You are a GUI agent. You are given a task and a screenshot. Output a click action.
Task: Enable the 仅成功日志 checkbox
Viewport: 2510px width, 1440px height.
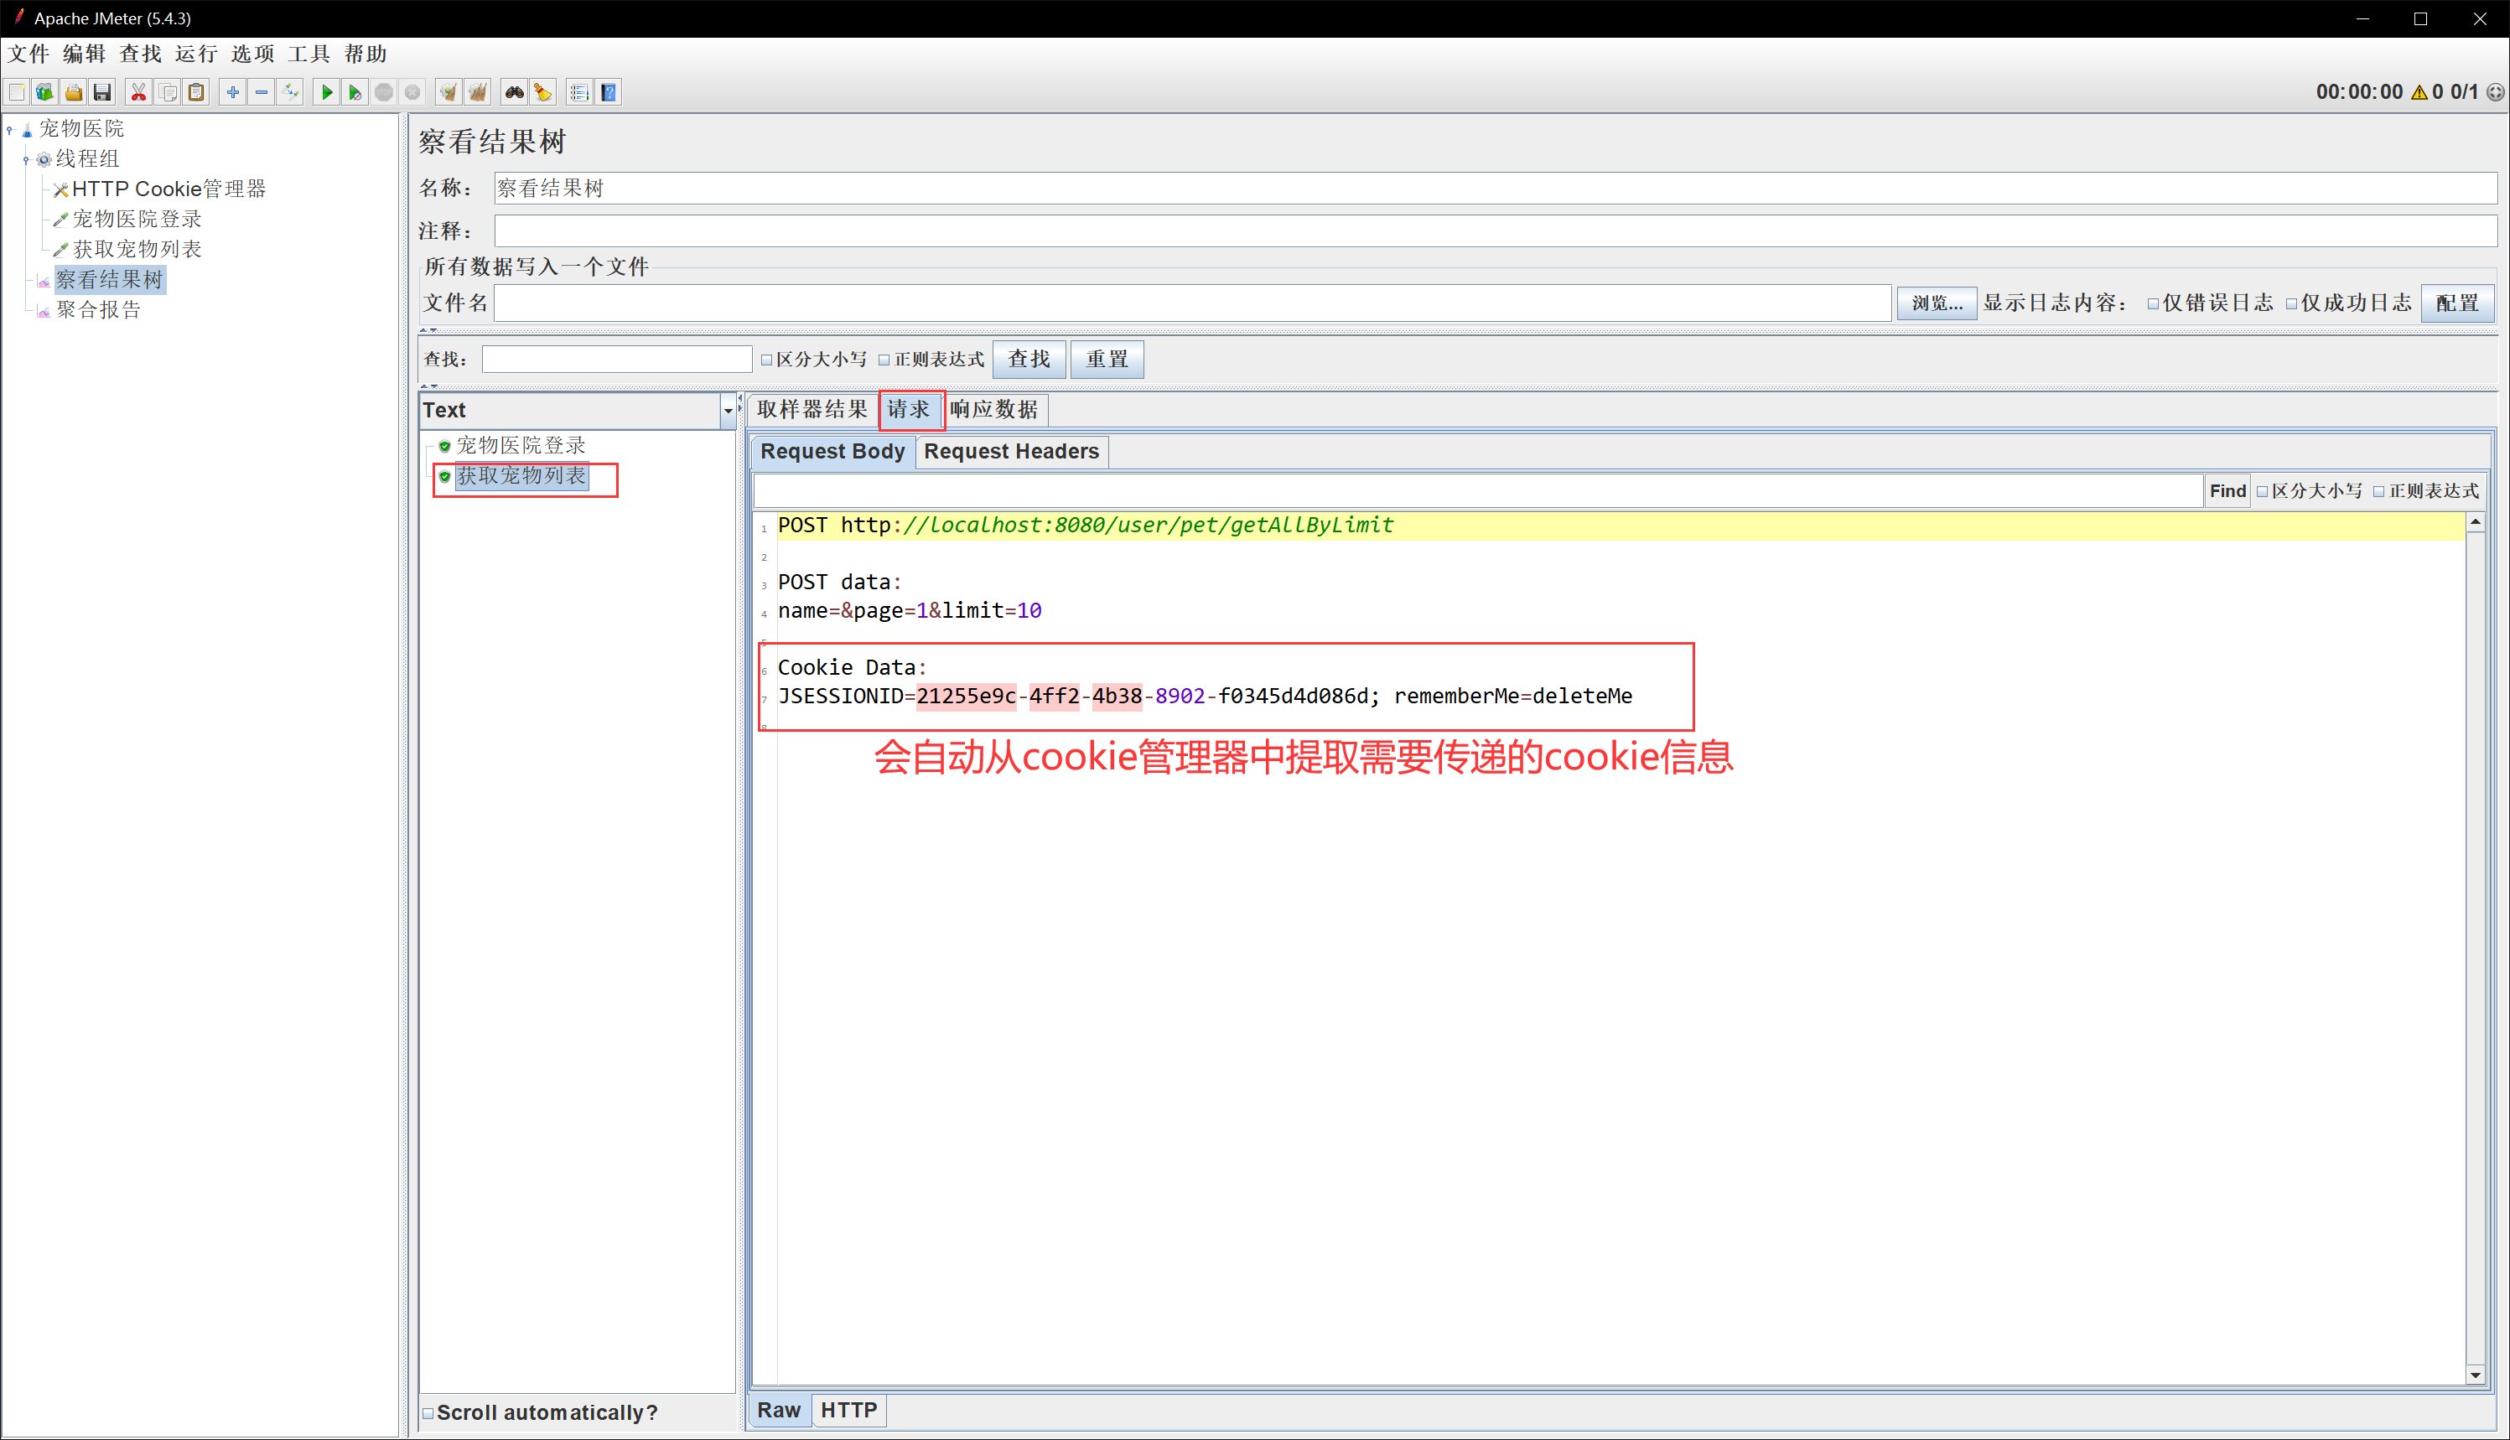[2290, 303]
